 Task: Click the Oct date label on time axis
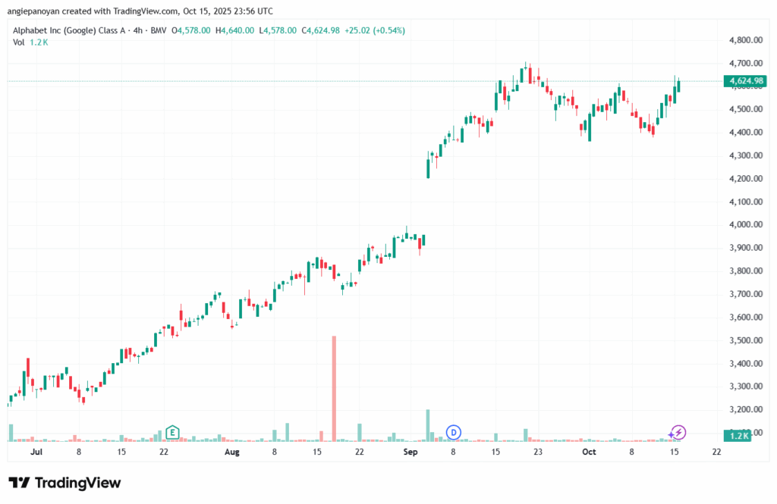(588, 452)
